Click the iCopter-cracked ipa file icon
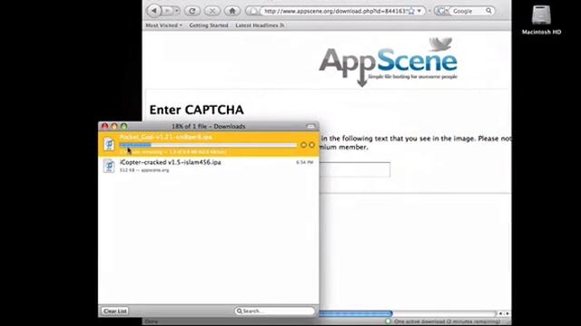Image resolution: width=581 pixels, height=326 pixels. click(x=109, y=166)
